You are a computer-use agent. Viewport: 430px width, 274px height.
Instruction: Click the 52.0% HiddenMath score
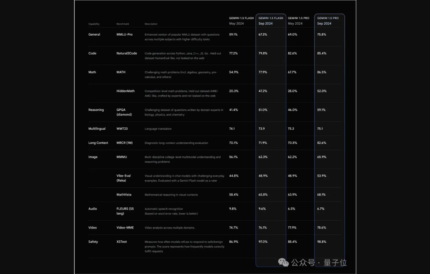322,91
